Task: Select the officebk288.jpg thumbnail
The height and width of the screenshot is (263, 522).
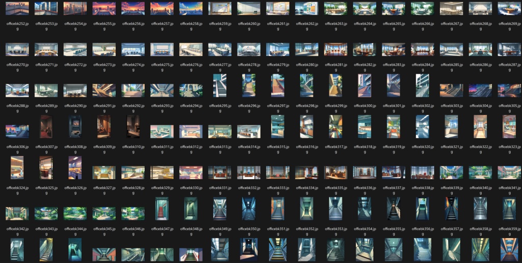Action: pos(17,91)
